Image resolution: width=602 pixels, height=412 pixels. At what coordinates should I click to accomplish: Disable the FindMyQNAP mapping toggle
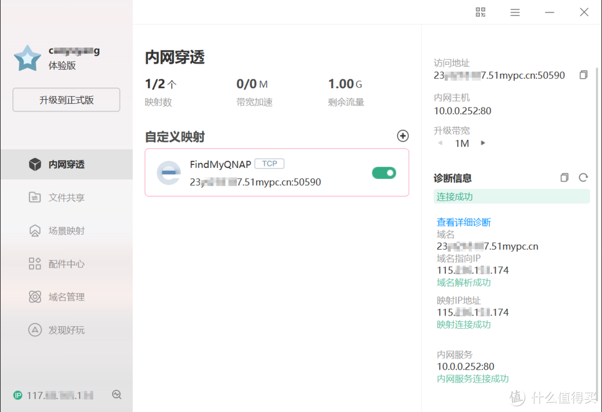tap(383, 173)
